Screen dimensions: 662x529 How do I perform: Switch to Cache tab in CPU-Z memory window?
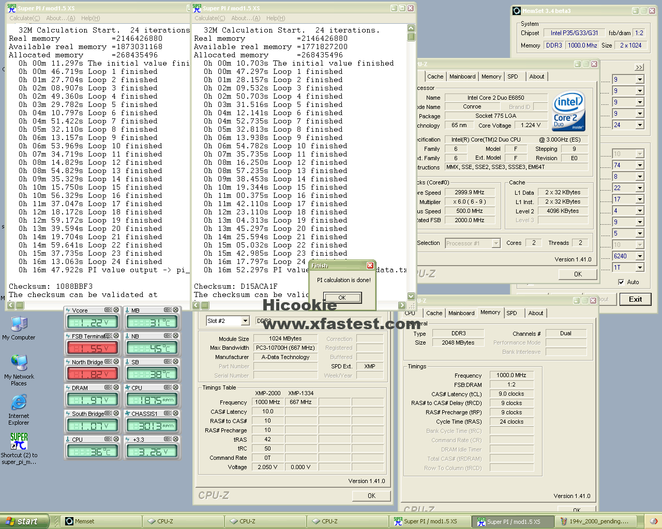coord(434,313)
